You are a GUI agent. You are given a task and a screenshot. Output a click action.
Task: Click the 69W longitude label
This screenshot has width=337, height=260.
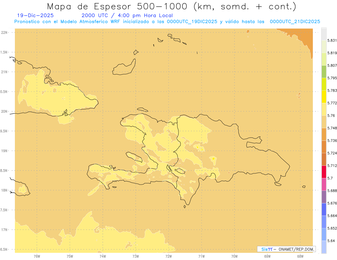click(267, 256)
